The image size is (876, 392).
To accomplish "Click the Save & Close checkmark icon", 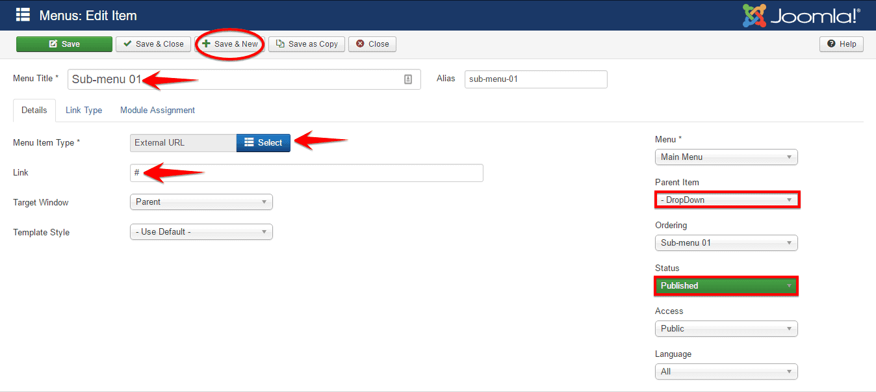I will coord(129,44).
